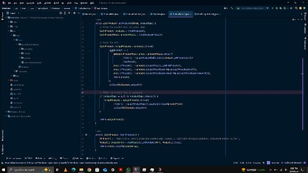This screenshot has width=308, height=173.
Task: Close the active editor tab
Action: [191, 14]
